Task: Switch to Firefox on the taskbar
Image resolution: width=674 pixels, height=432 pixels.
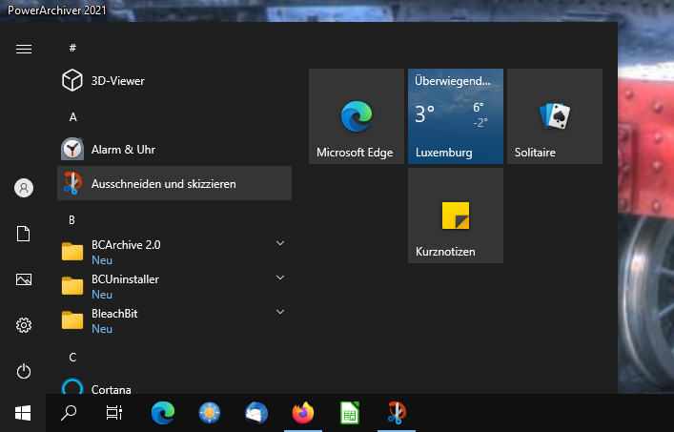Action: (303, 413)
